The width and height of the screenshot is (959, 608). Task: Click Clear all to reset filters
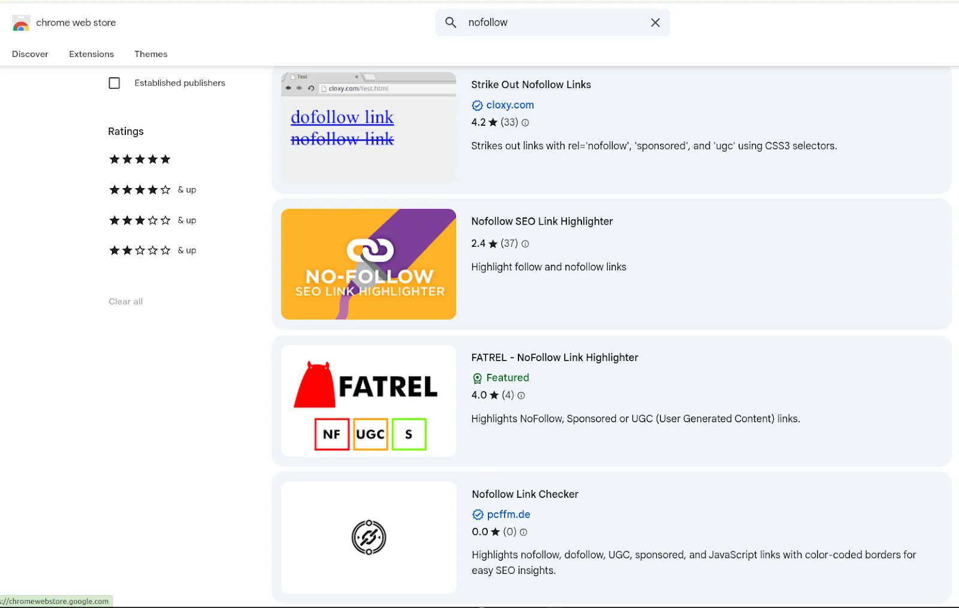(x=125, y=301)
